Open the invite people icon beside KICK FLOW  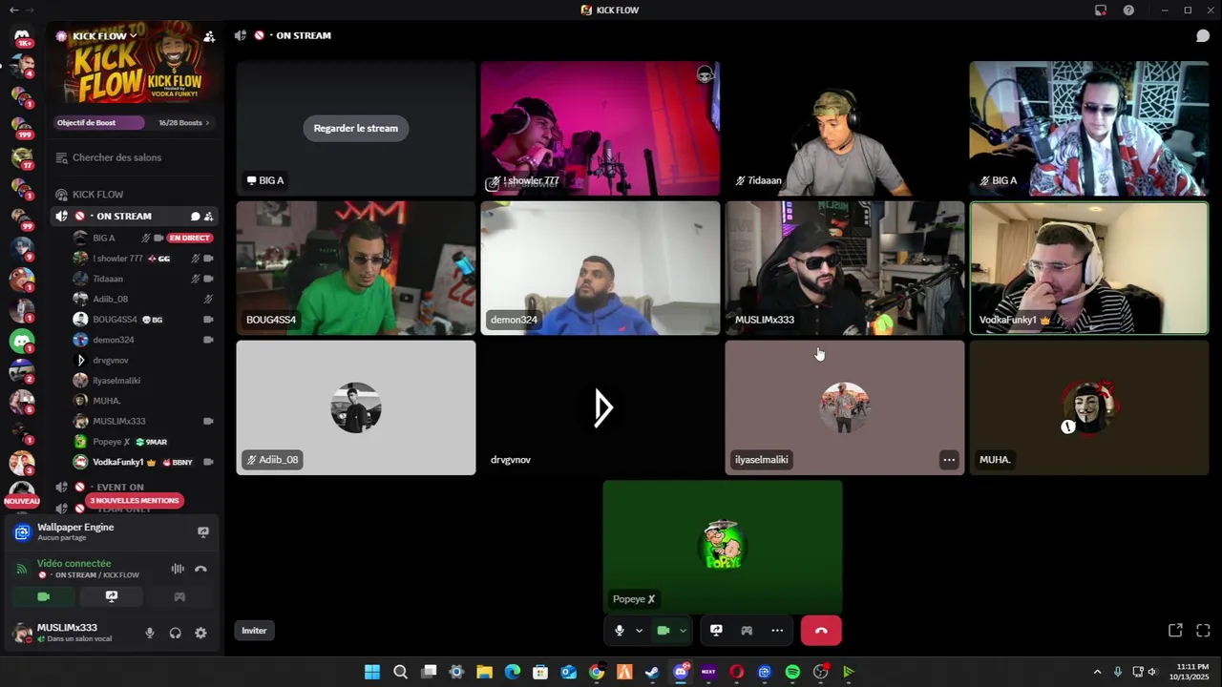(x=209, y=36)
